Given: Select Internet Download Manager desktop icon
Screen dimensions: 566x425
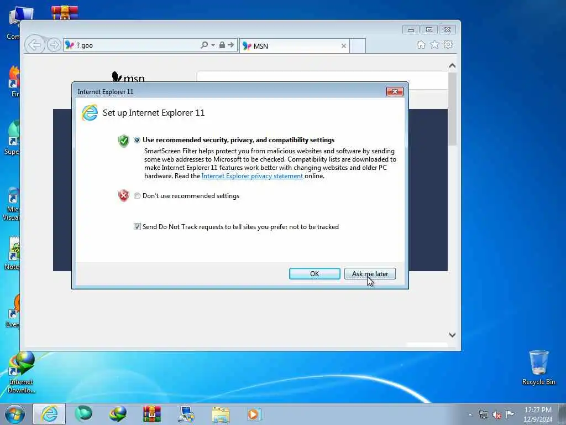Looking at the screenshot, I should [x=22, y=372].
